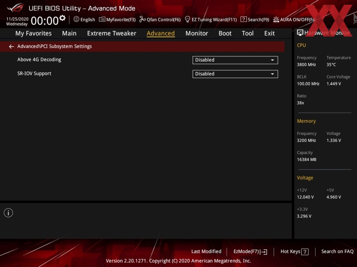Switch to the Main tab
Screen dimensions: 357x267
69,33
